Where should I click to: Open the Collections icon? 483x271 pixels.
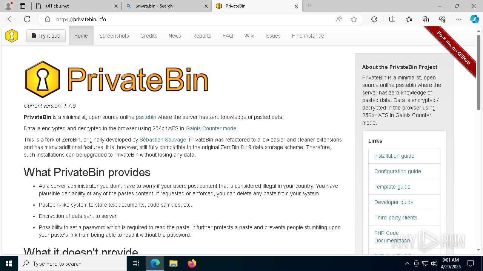point(426,19)
